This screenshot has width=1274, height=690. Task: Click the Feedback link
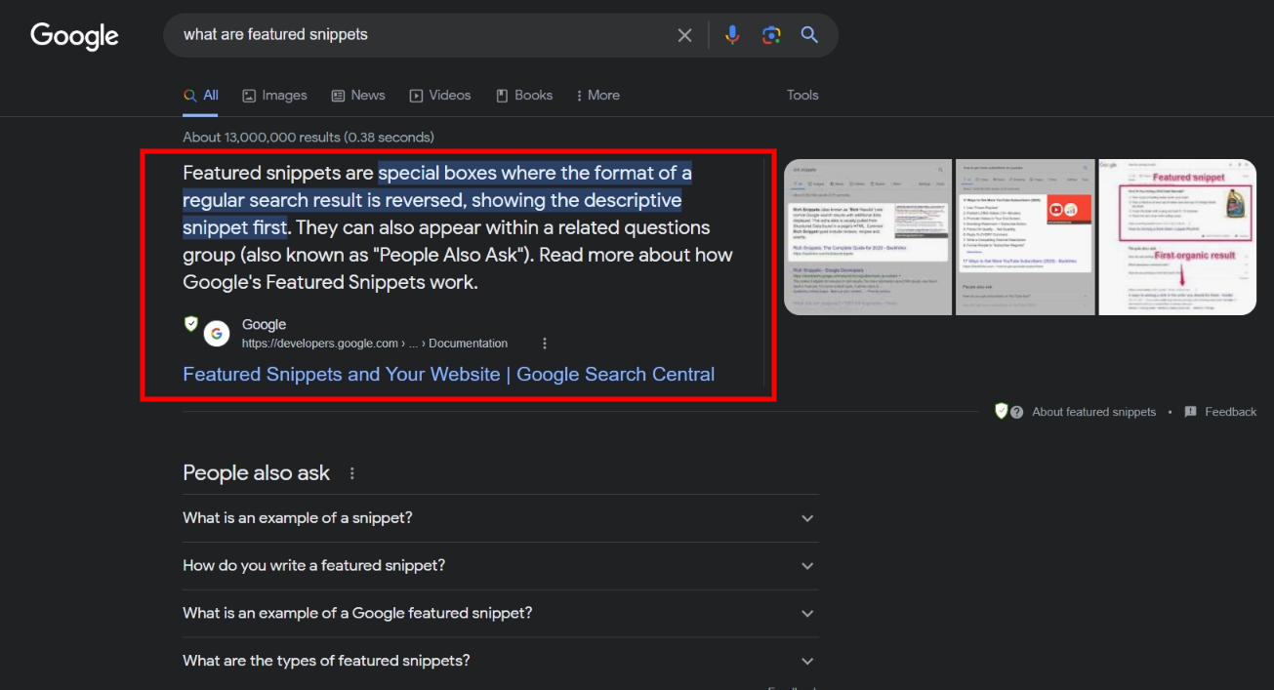coord(1229,412)
